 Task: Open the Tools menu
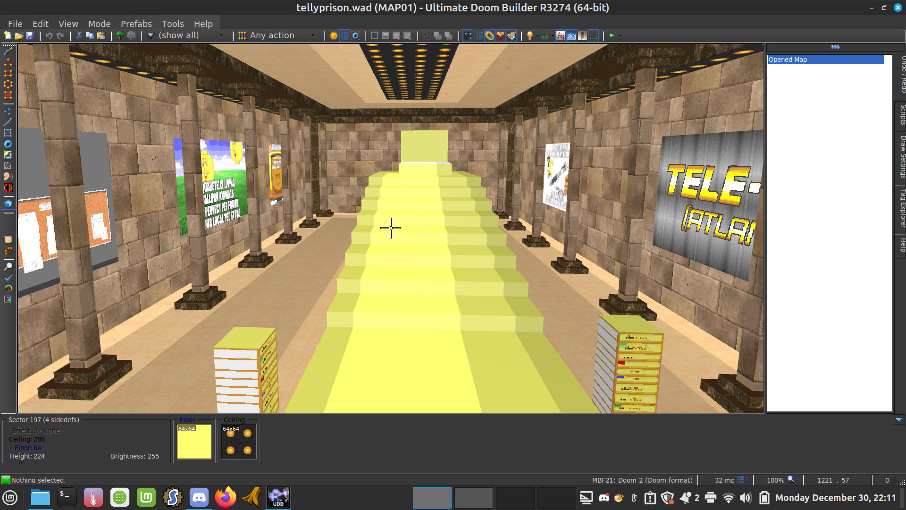(x=173, y=24)
